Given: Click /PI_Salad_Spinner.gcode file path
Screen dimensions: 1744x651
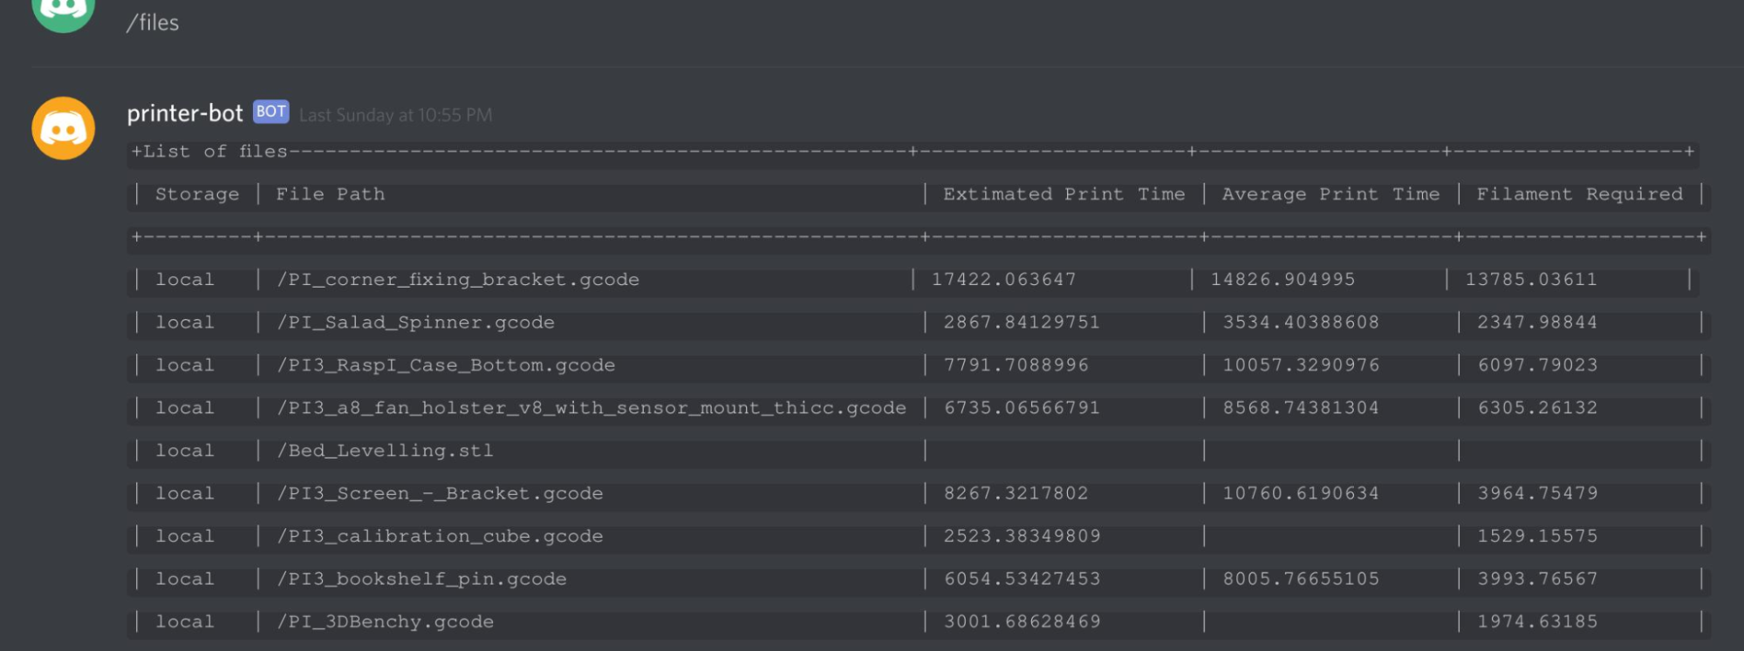Looking at the screenshot, I should (x=415, y=322).
